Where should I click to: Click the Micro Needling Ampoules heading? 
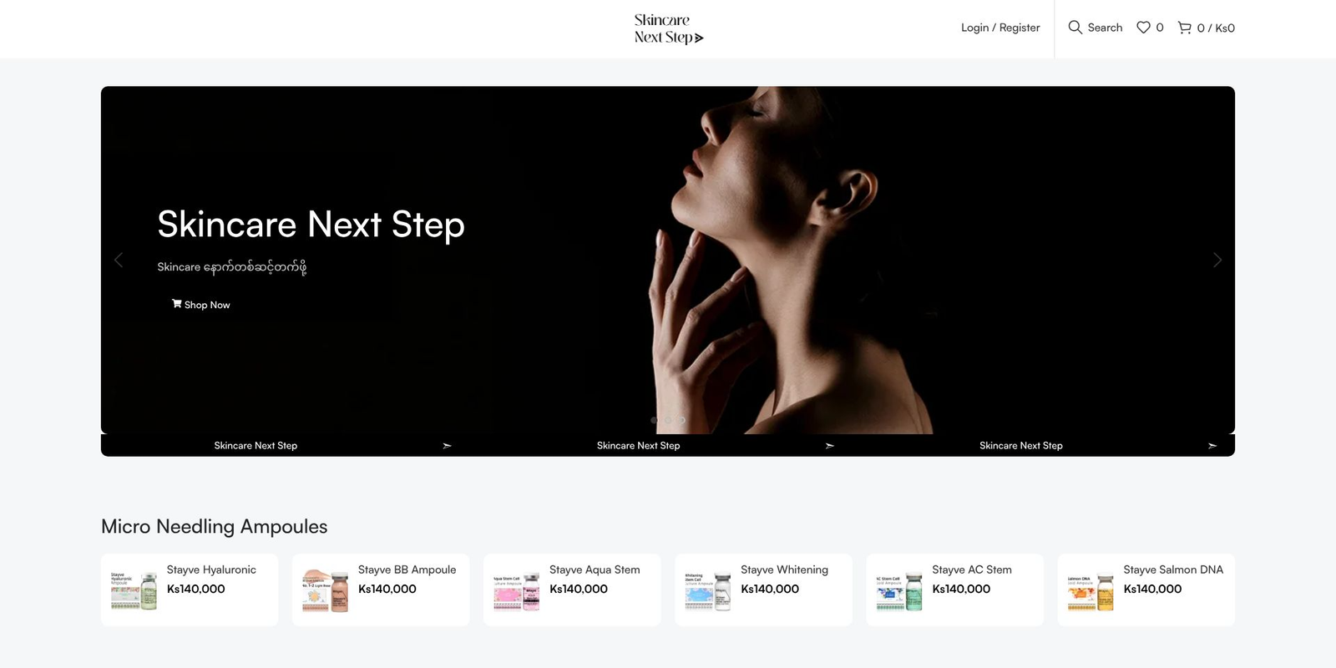(214, 526)
